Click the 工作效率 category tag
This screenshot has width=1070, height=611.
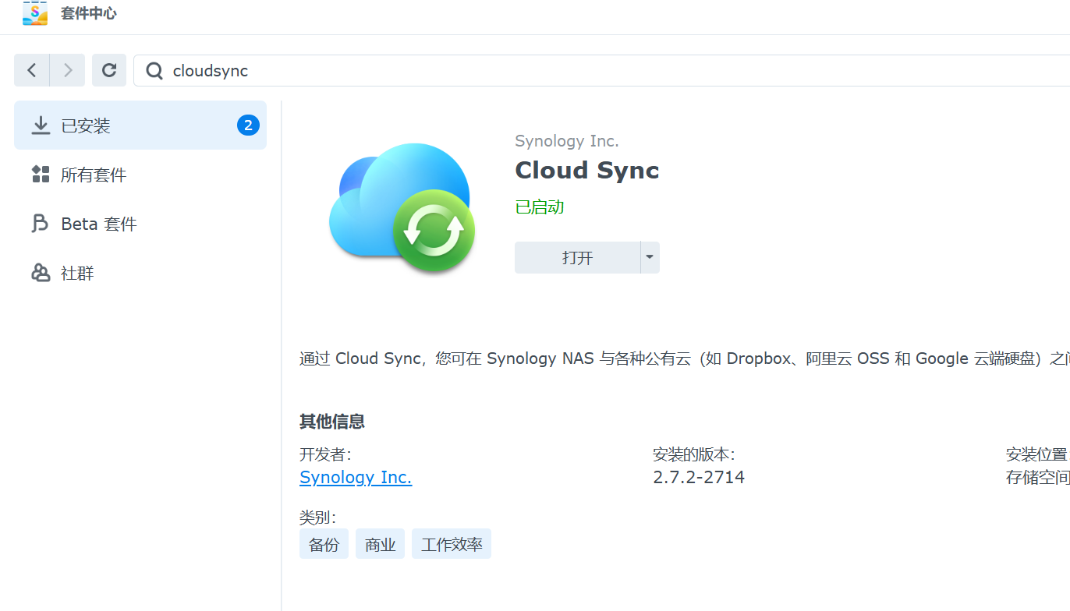(x=452, y=544)
